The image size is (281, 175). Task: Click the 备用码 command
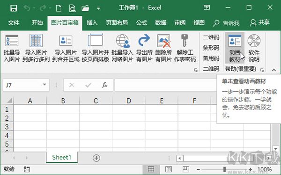click(211, 58)
